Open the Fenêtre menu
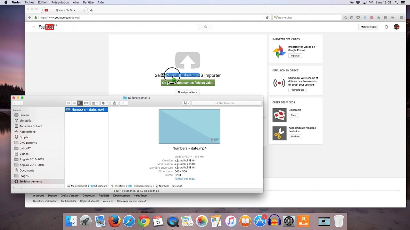 pos(88,2)
